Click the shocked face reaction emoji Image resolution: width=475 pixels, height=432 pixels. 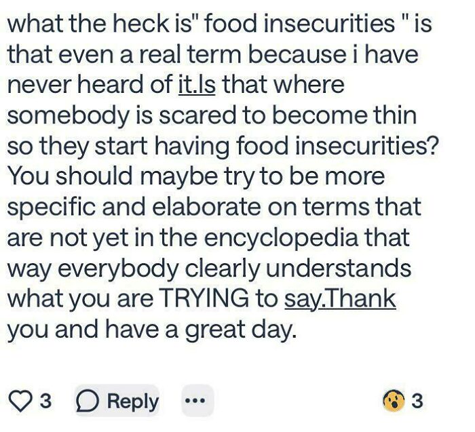tap(393, 400)
